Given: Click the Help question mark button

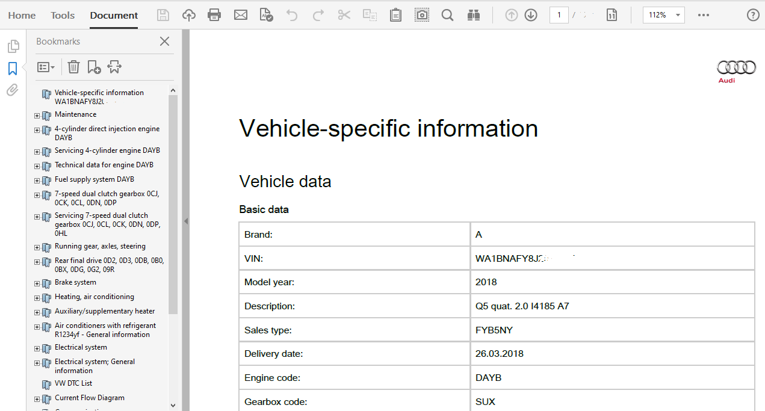Looking at the screenshot, I should click(753, 15).
